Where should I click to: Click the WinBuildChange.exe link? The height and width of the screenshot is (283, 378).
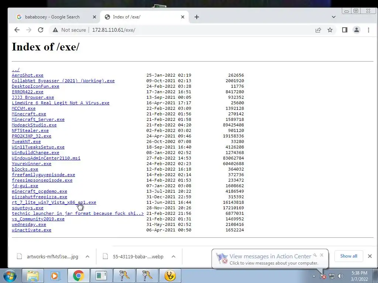(35, 153)
